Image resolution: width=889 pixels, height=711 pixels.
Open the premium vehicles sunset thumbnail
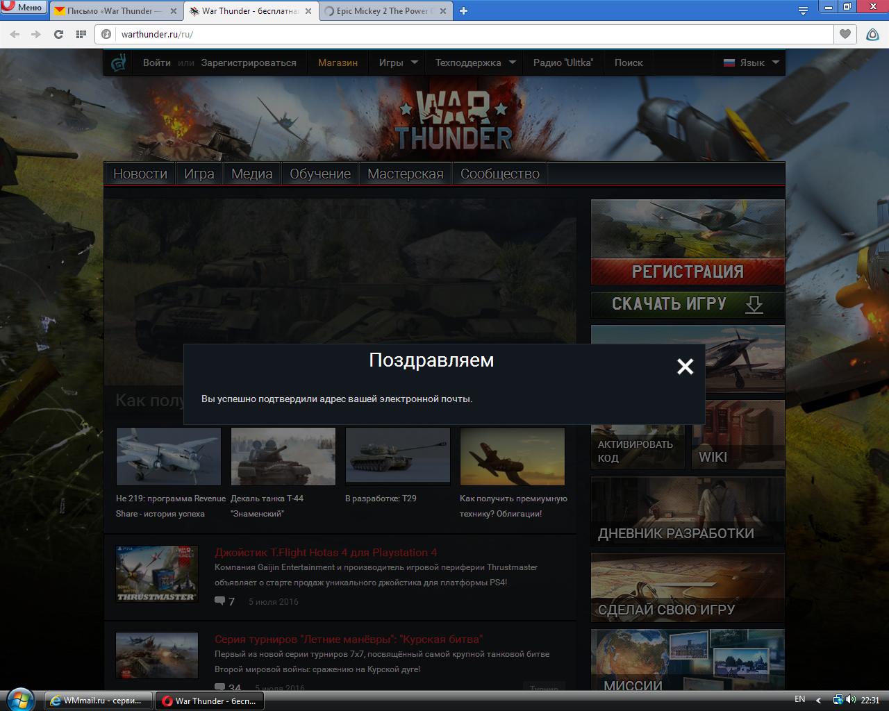tap(513, 456)
